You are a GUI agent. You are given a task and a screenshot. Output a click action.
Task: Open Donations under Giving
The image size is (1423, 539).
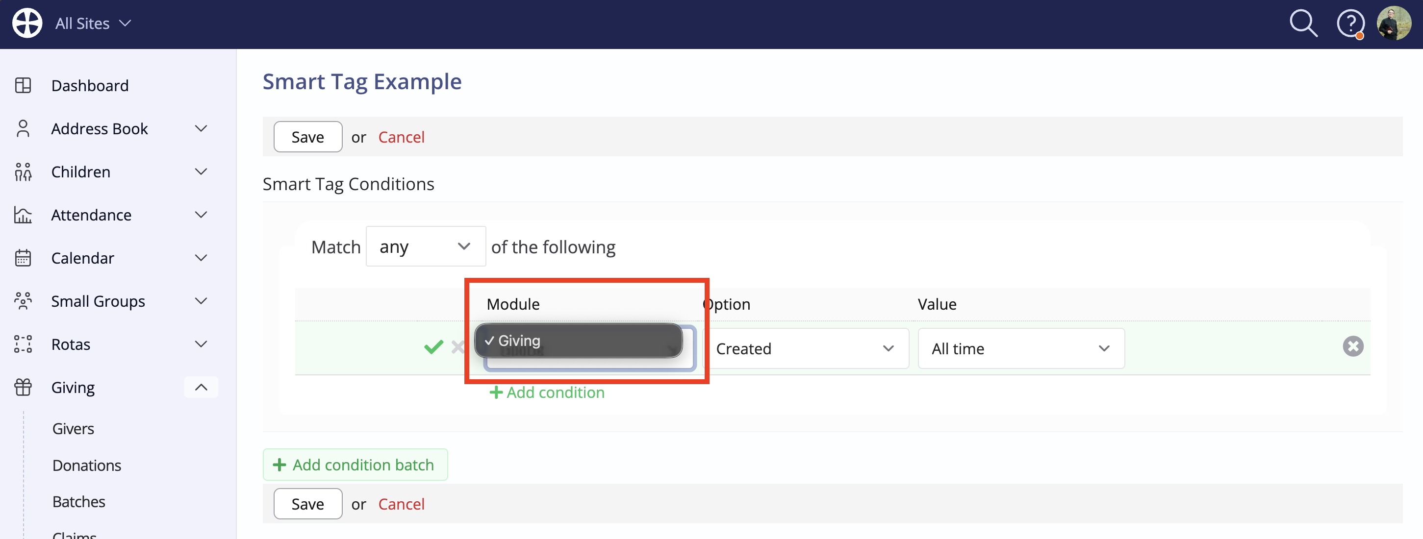click(87, 465)
